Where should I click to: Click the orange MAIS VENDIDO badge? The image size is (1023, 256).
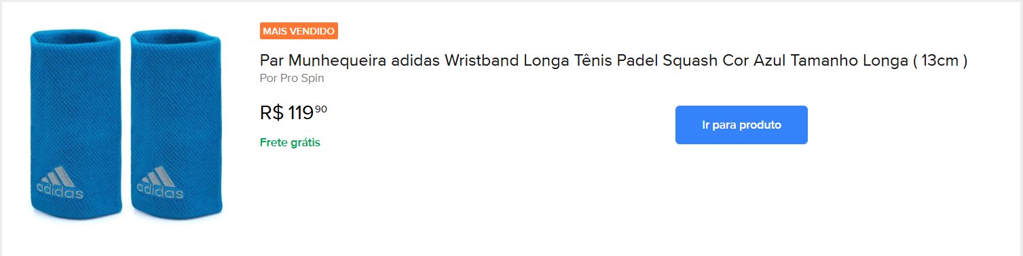(299, 31)
